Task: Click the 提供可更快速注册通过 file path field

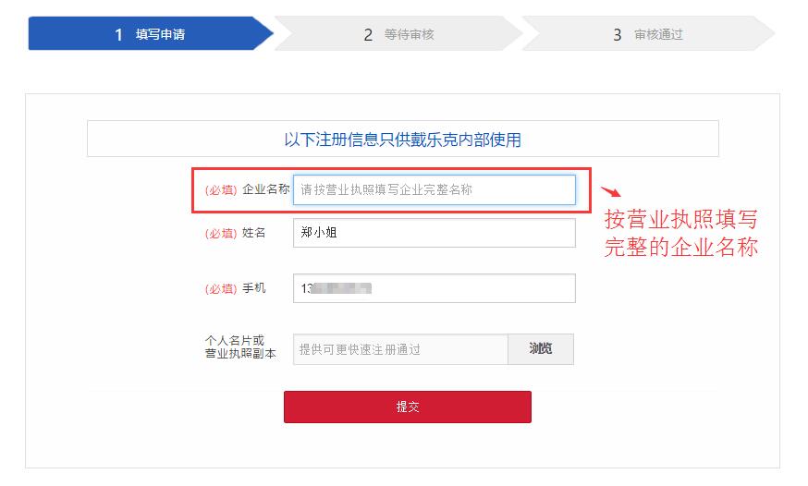Action: pos(400,349)
